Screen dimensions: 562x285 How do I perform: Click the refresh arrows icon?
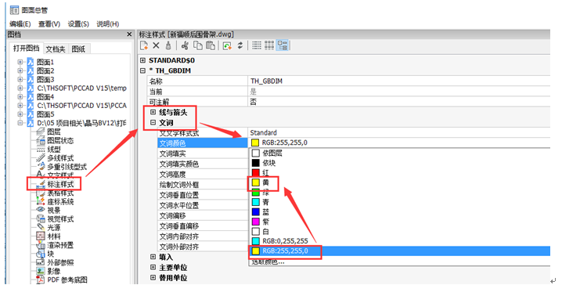(x=240, y=45)
